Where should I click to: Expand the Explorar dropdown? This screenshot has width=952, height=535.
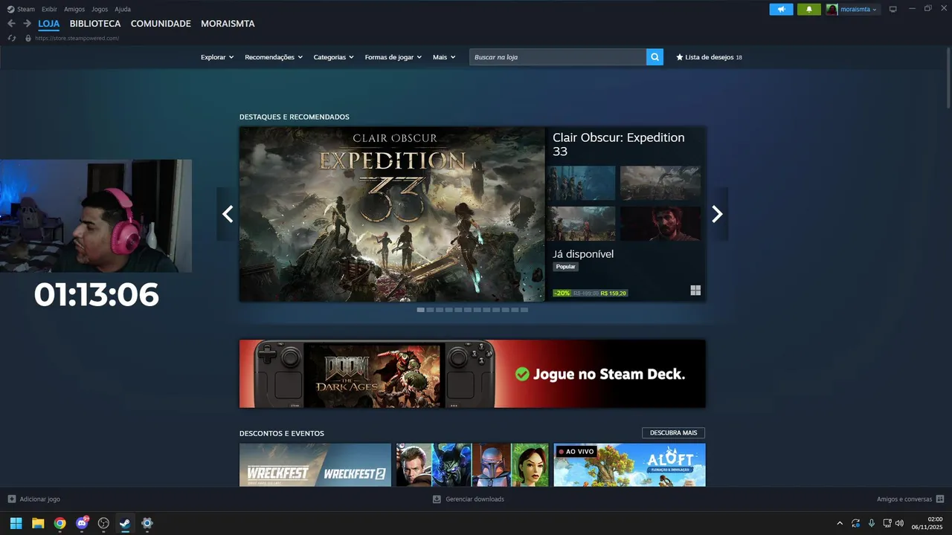point(217,57)
